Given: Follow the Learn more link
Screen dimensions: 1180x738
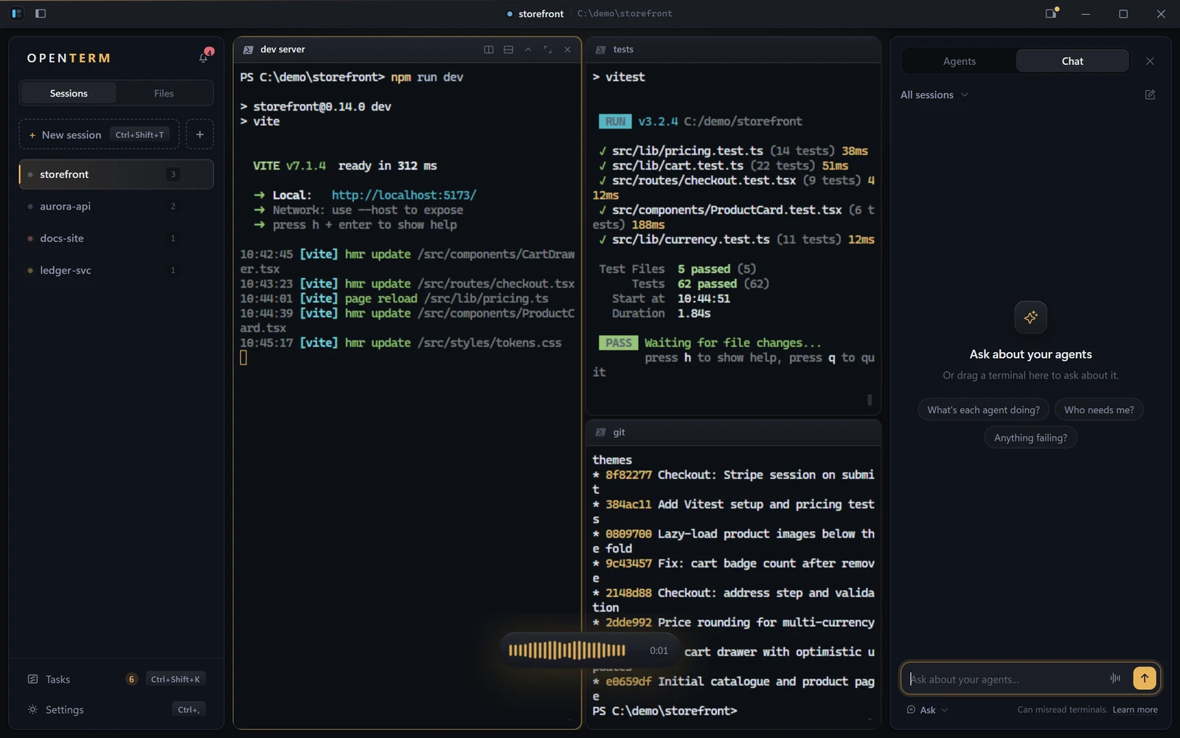Looking at the screenshot, I should [1135, 710].
